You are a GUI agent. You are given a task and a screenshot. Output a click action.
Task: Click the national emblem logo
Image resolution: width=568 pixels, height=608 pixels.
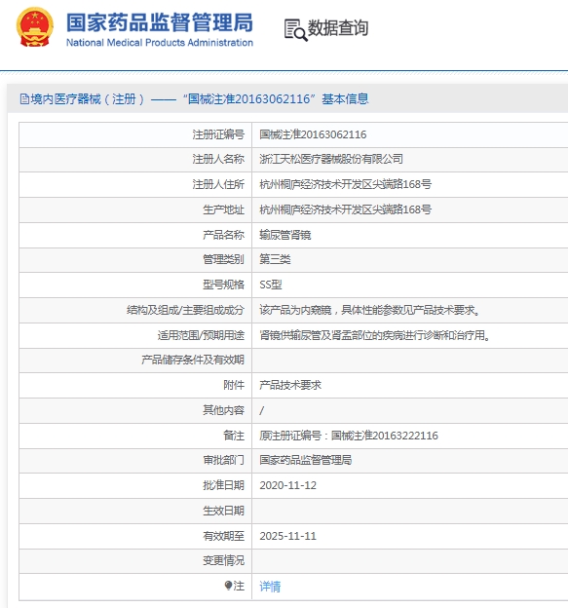pos(34,26)
